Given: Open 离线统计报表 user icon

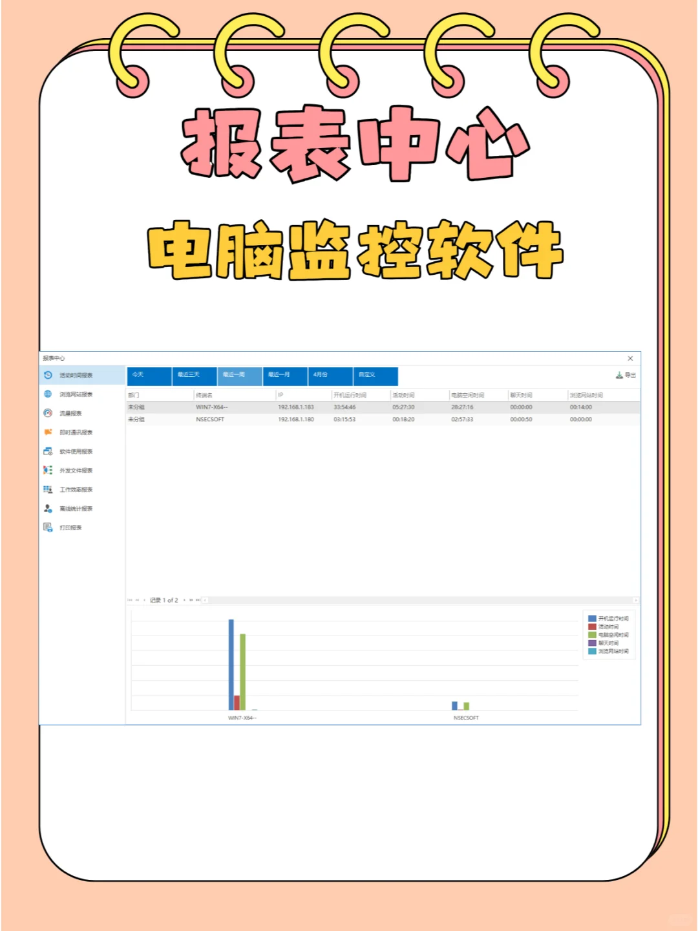Looking at the screenshot, I should (47, 508).
